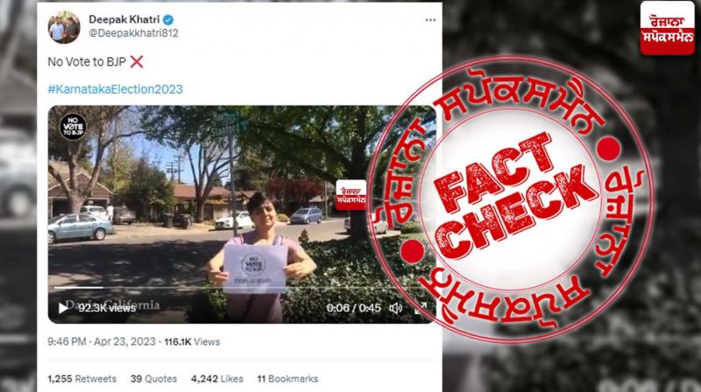The image size is (701, 392).
Task: View the 39 Quotes list
Action: click(x=153, y=379)
